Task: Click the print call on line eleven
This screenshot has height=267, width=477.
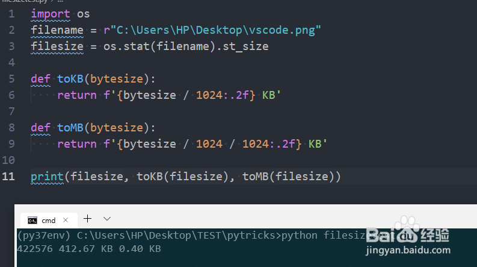Action: (47, 177)
